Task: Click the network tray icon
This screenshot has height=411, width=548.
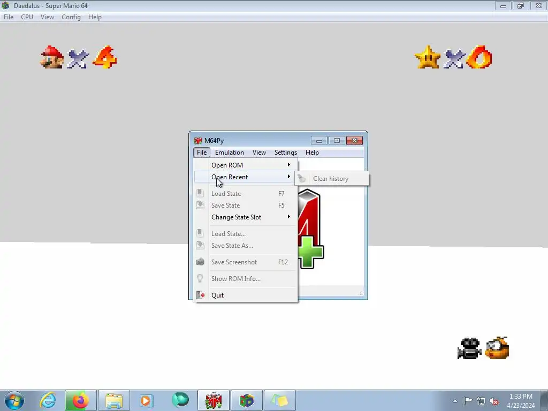Action: (481, 401)
